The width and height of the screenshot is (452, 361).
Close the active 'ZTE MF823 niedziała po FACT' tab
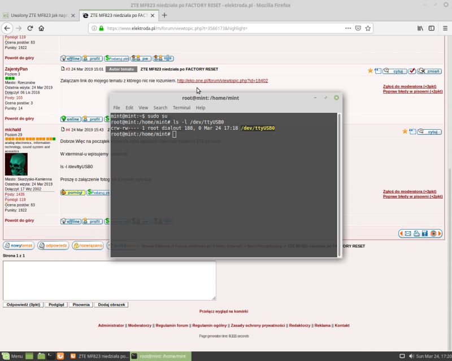tap(153, 15)
